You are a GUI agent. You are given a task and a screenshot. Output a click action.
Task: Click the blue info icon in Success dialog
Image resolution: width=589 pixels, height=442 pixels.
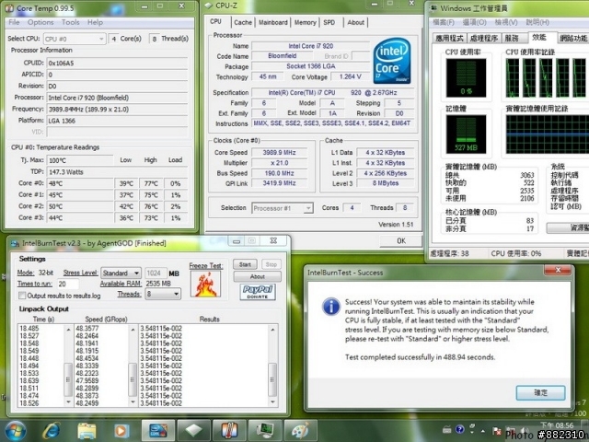click(331, 307)
